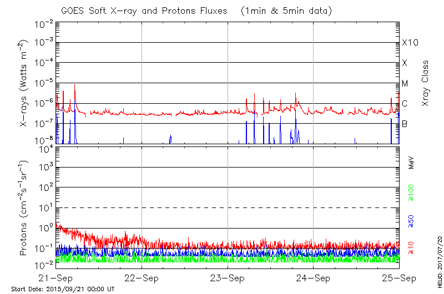Click the 'X-rays (Watts m-2)' y-axis label

pos(24,83)
